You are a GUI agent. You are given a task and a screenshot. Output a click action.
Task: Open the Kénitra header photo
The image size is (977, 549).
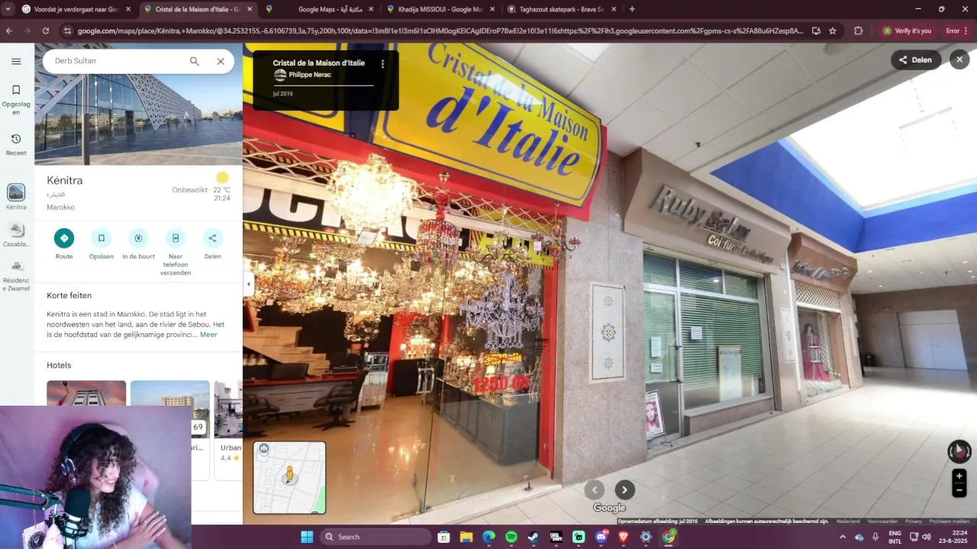pyautogui.click(x=138, y=104)
